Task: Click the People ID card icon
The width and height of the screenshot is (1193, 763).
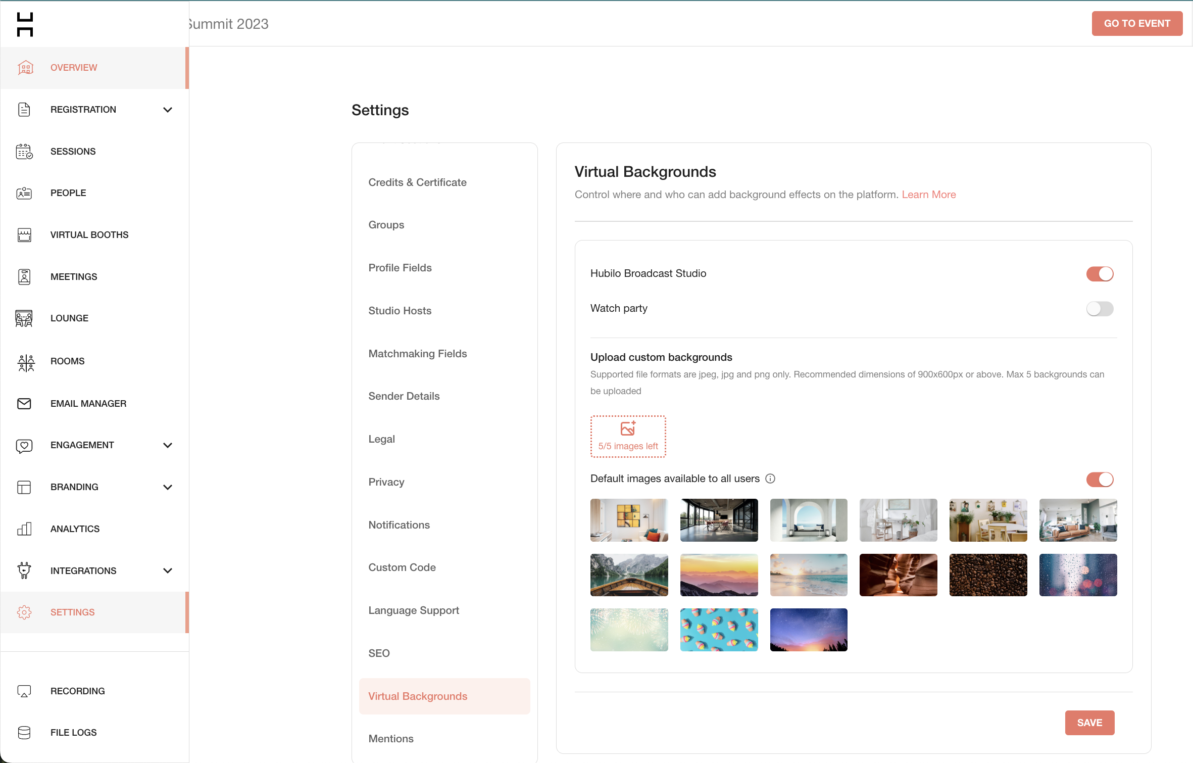Action: [x=24, y=193]
